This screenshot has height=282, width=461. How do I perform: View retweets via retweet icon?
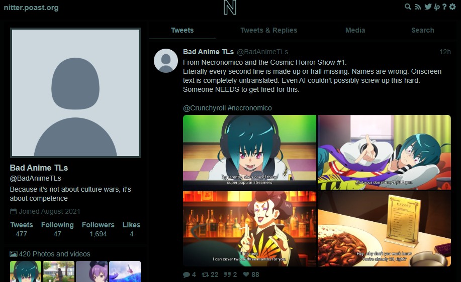pos(205,274)
